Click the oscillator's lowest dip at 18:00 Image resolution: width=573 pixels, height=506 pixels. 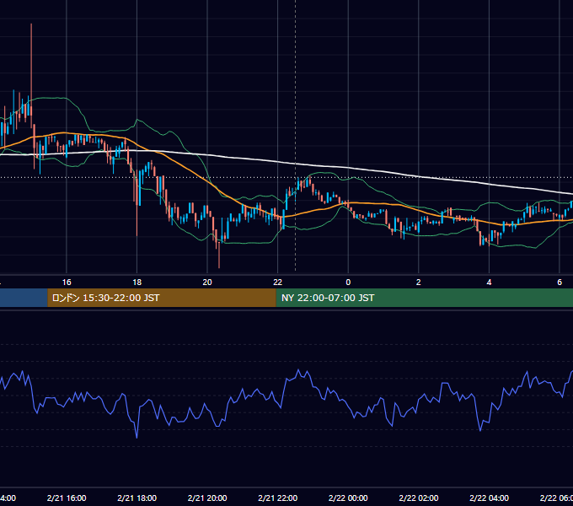coord(137,437)
